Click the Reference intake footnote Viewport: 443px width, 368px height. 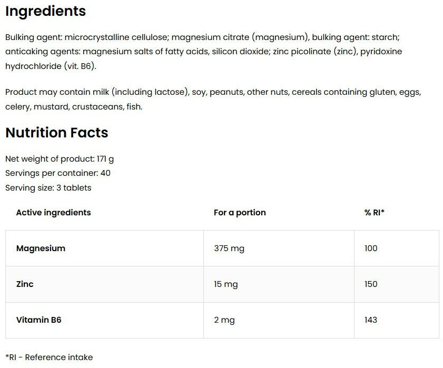coord(49,357)
